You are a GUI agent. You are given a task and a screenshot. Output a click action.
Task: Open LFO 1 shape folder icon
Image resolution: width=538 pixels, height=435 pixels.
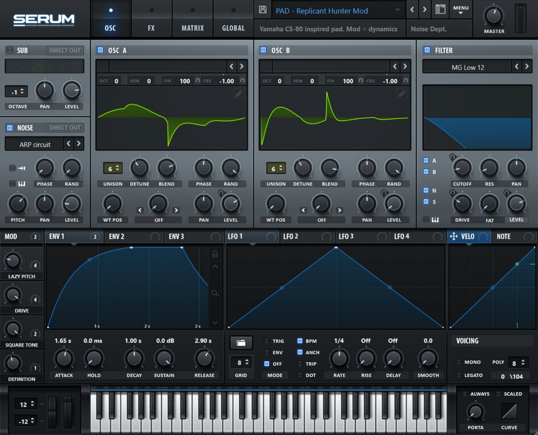241,343
